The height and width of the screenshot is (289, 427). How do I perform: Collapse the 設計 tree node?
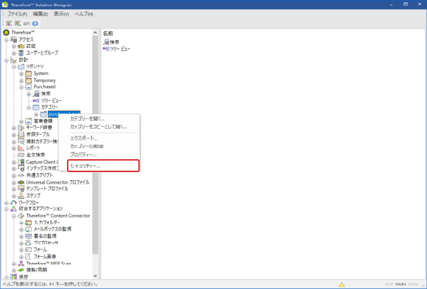[x=7, y=60]
